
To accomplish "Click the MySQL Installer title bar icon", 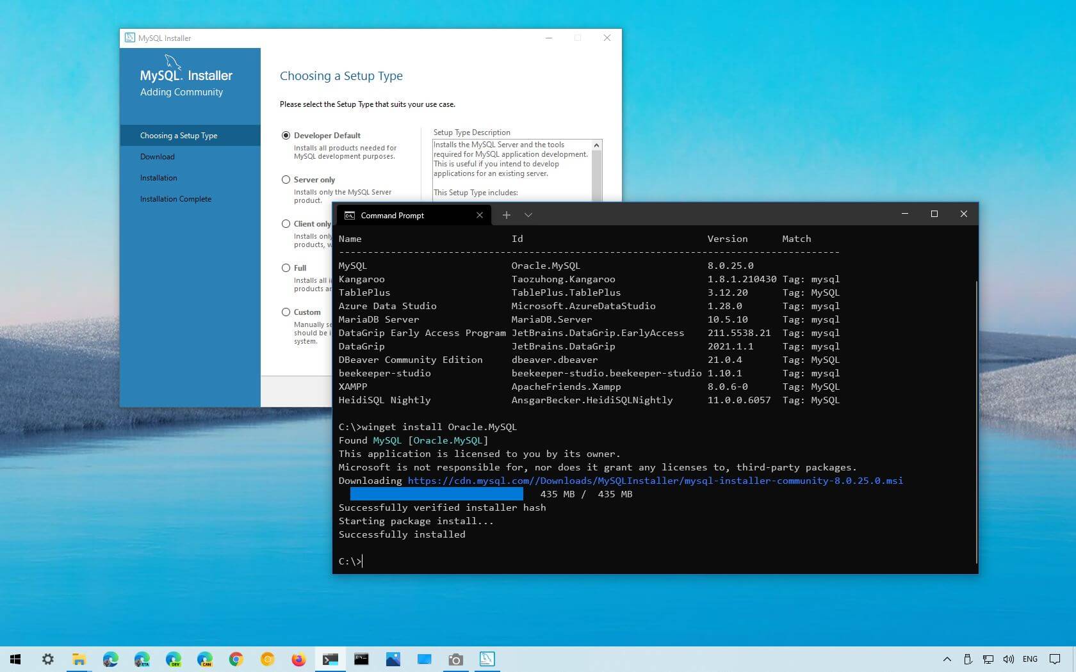I will point(130,38).
